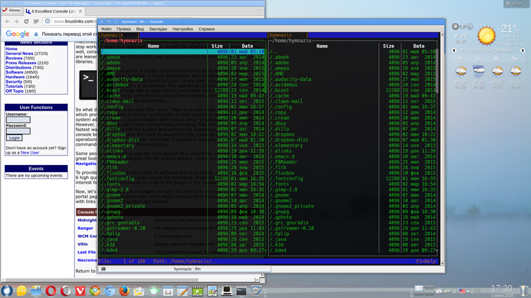Click the Username input field
This screenshot has height=298, width=531.
(19, 120)
